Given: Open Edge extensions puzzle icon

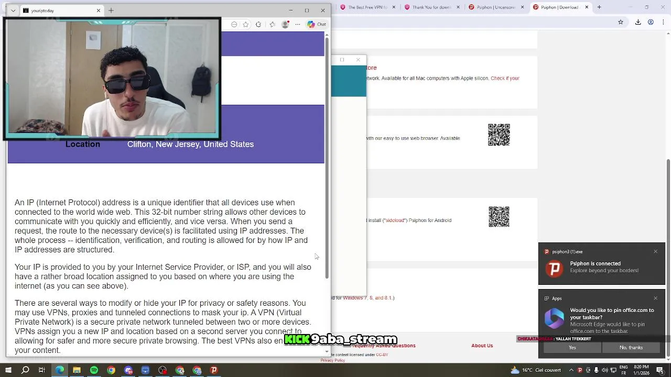Looking at the screenshot, I should [x=258, y=24].
